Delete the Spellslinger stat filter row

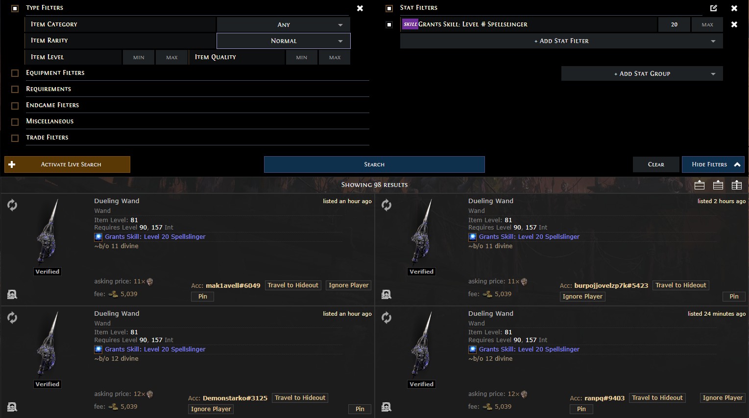tap(734, 24)
